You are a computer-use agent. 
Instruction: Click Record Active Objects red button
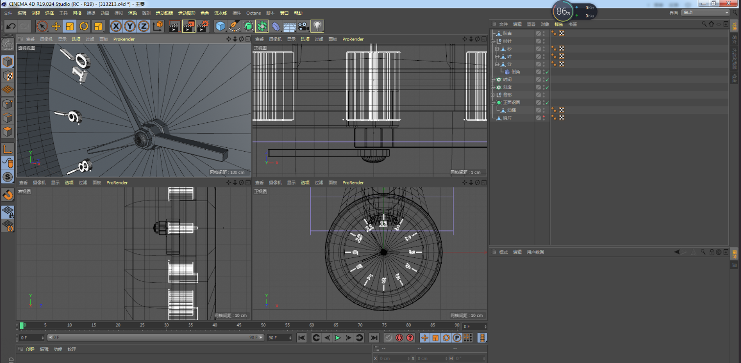(x=388, y=338)
